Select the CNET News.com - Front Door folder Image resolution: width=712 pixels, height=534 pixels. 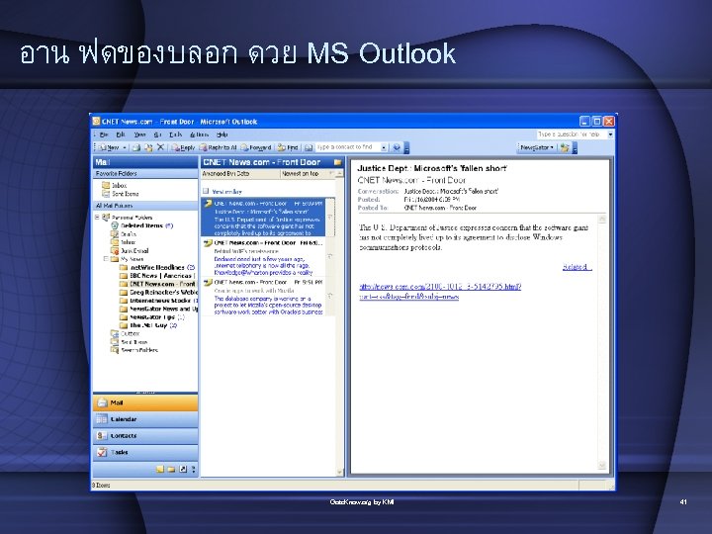(x=157, y=284)
